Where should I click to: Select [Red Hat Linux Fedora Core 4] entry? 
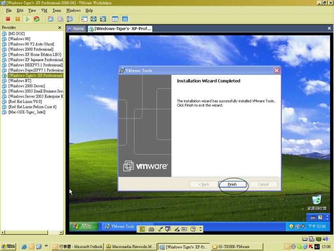coord(32,107)
